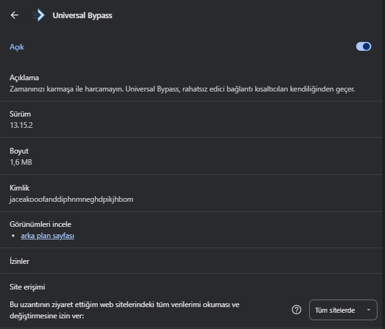The image size is (385, 329).
Task: Click the "Sürüm" label
Action: 20,114
